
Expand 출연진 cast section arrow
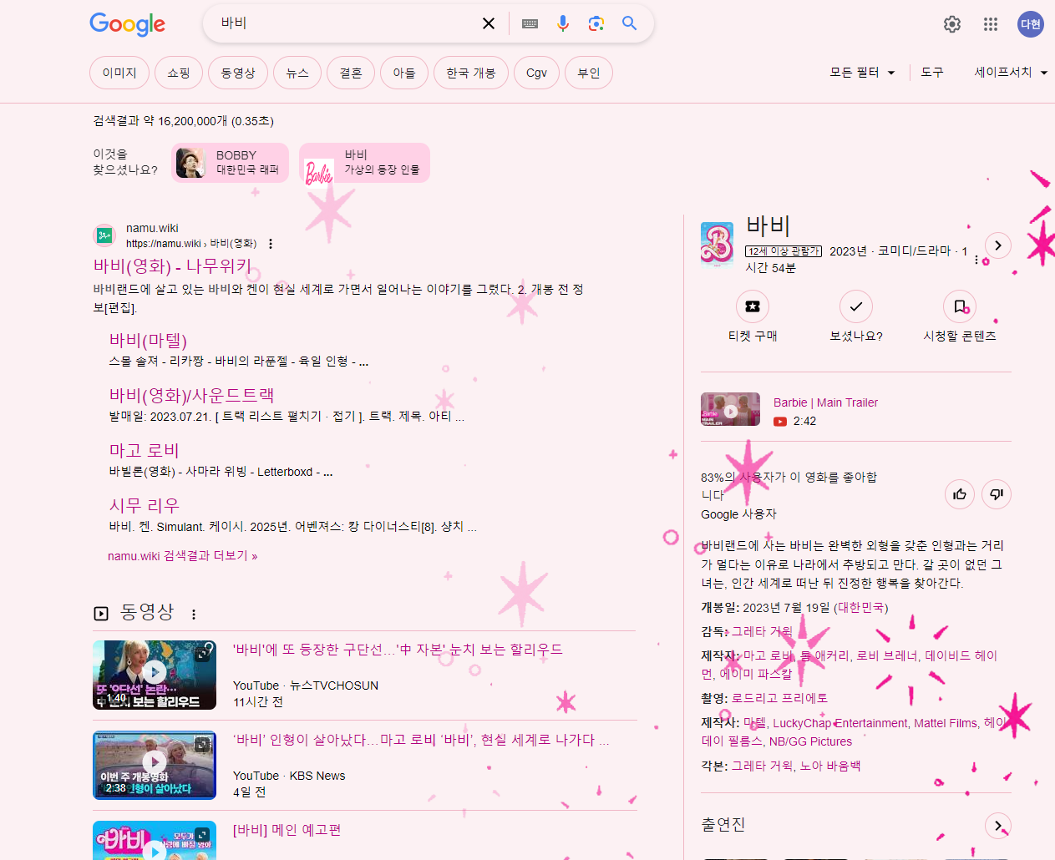(998, 826)
